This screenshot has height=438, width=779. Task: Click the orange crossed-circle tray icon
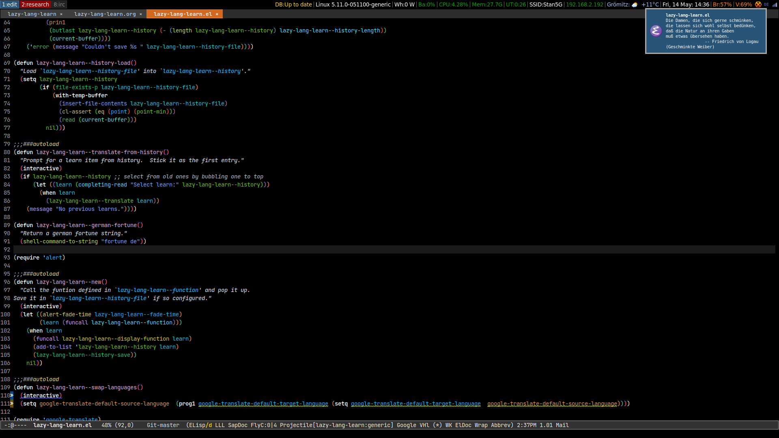tap(758, 4)
